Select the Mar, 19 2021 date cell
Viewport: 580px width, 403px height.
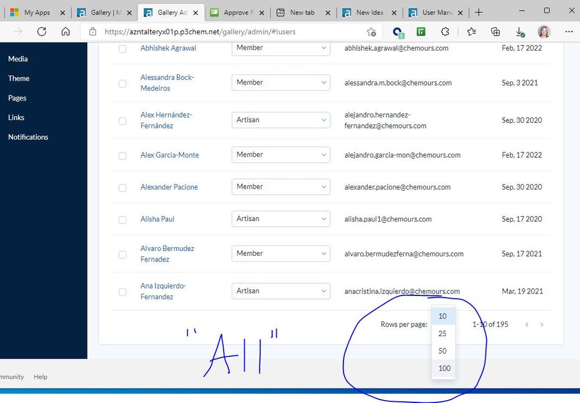click(522, 291)
